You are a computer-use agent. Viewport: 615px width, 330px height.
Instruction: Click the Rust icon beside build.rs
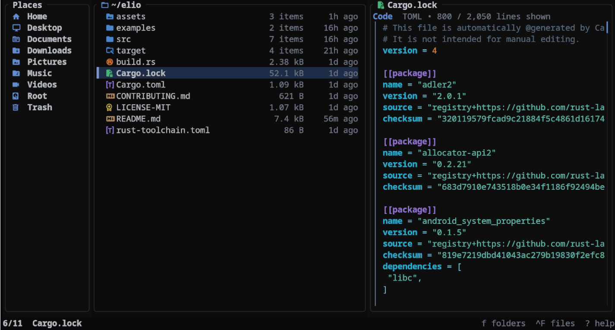[x=110, y=62]
